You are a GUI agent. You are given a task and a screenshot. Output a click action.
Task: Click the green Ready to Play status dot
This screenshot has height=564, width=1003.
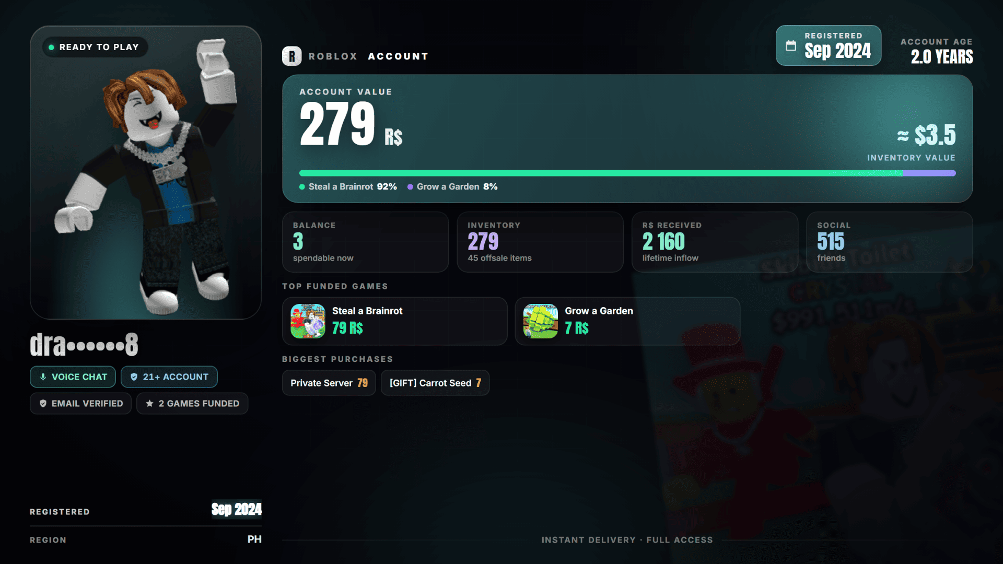[x=51, y=47]
